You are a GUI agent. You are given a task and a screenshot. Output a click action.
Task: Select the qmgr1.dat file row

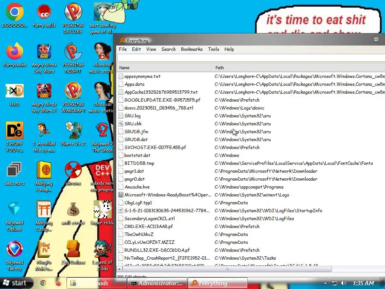point(251,171)
